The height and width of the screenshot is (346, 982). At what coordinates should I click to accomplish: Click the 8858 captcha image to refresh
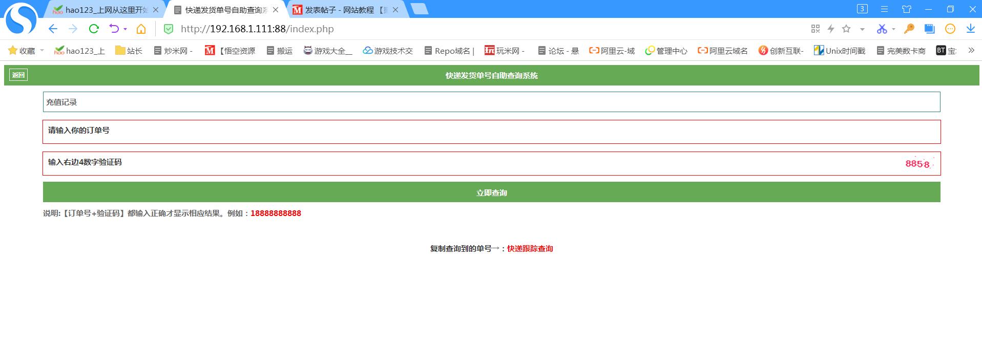918,164
